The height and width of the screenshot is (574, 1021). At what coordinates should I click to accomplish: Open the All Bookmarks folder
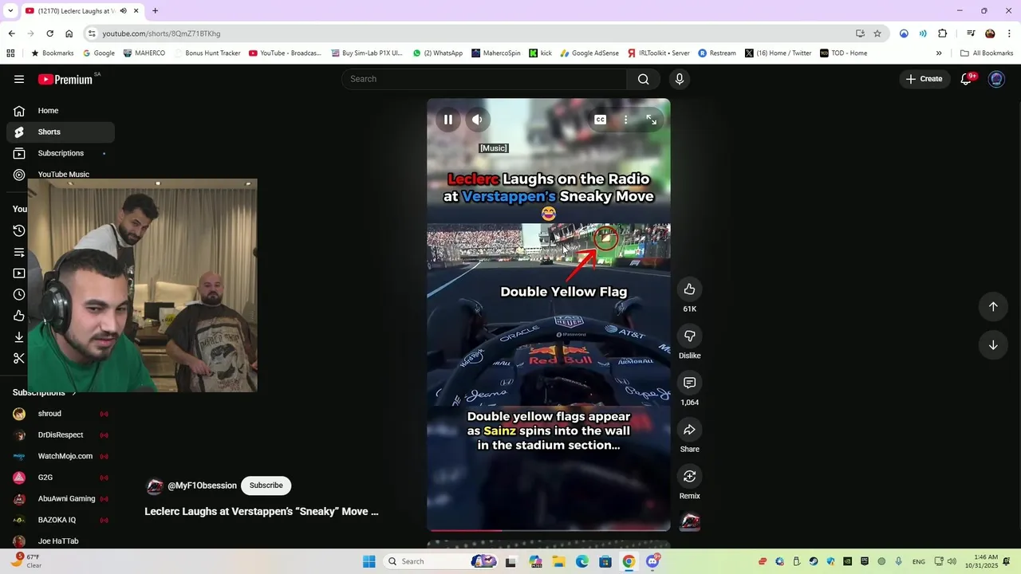click(987, 53)
